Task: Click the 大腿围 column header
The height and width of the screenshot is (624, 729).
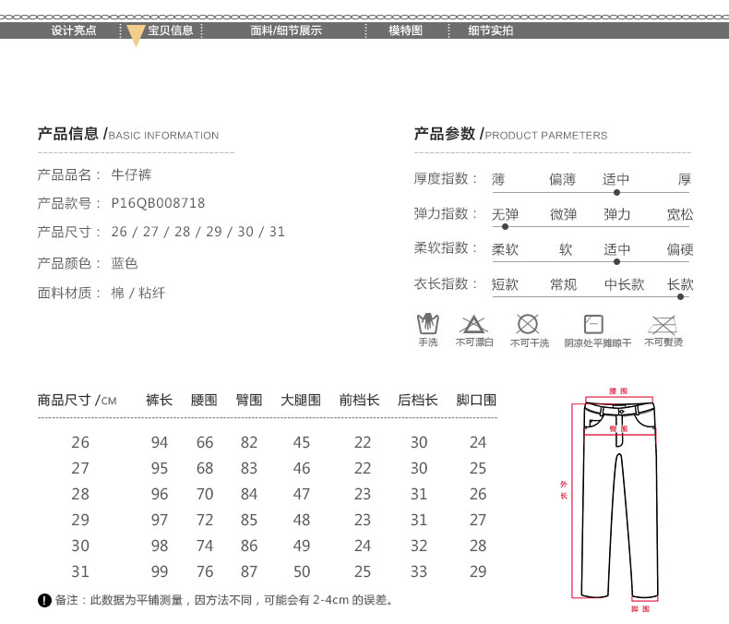Action: point(301,400)
